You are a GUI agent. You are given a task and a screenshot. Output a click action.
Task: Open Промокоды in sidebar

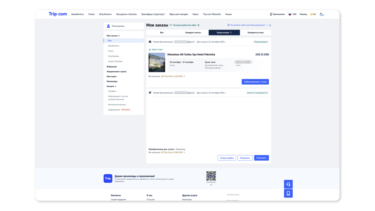tap(112, 81)
